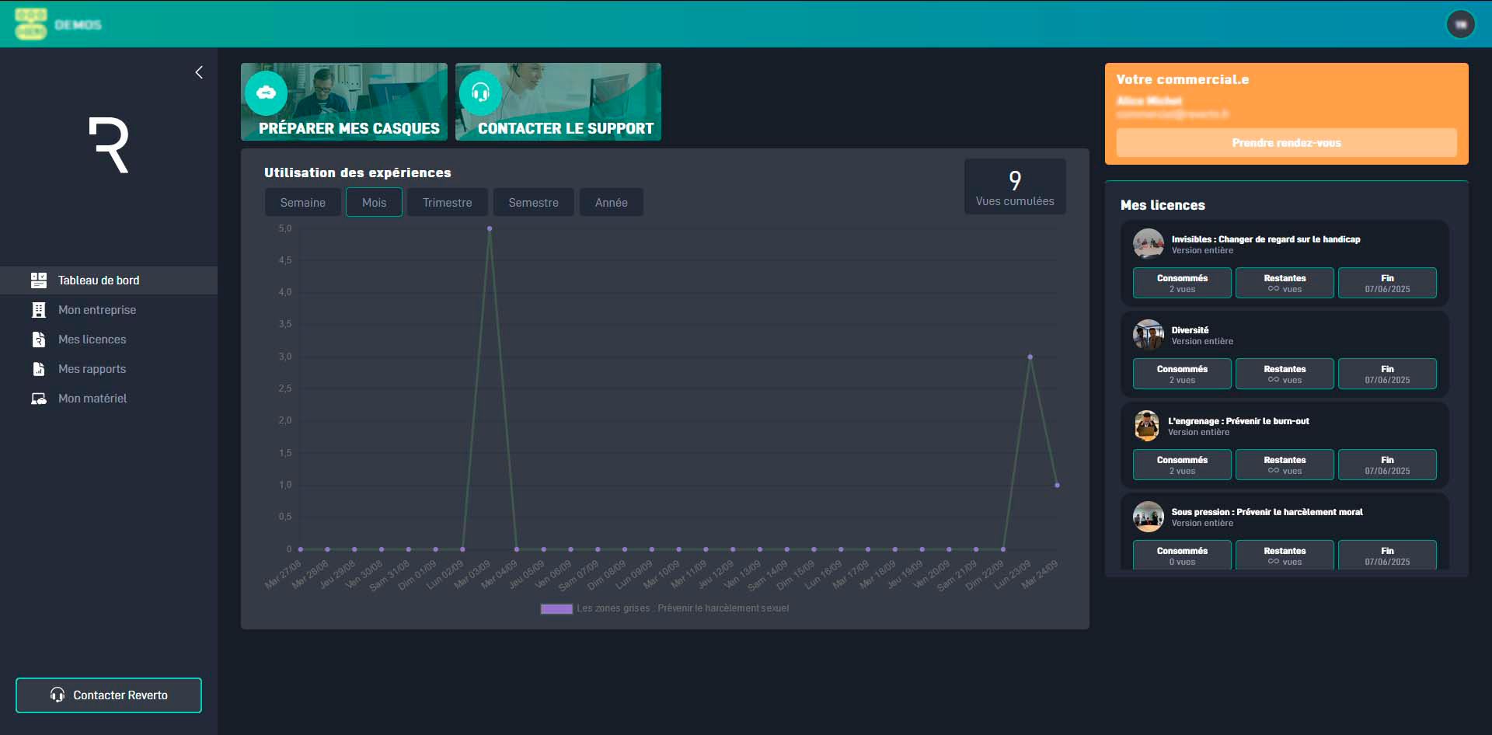Screen dimensions: 1492x735
Task: Open Mon matériel equipment icon
Action: click(38, 398)
